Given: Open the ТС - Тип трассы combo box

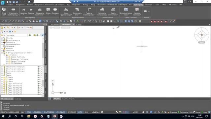Looking at the screenshot, I should coord(14,35).
